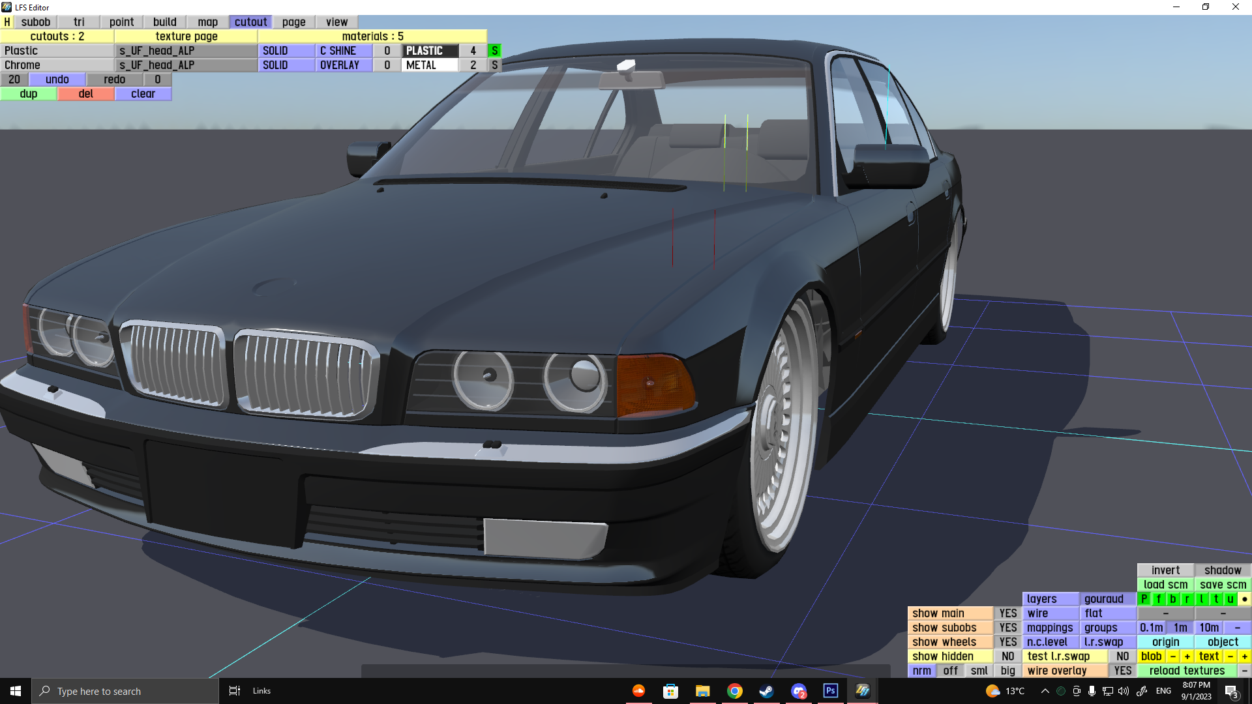Click the P view button in green row
1252x704 pixels.
pyautogui.click(x=1144, y=599)
